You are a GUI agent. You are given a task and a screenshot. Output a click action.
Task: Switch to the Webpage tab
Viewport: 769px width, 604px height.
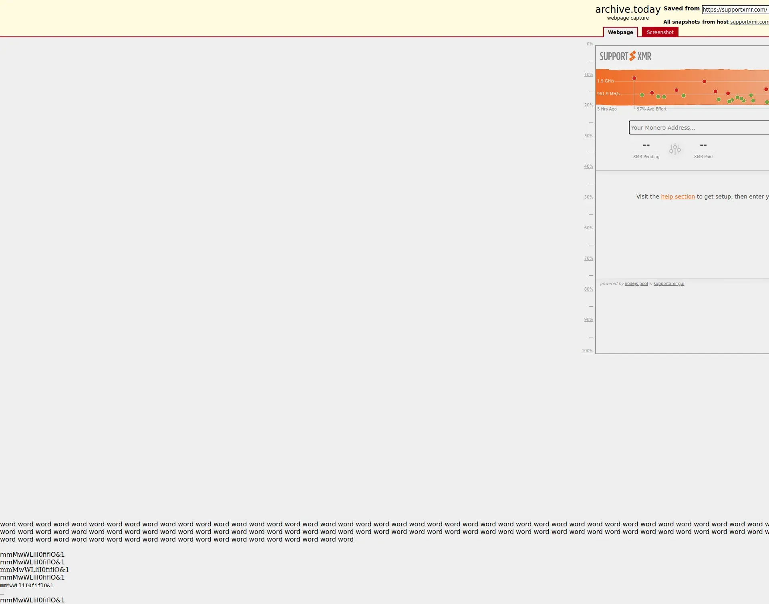click(x=620, y=32)
